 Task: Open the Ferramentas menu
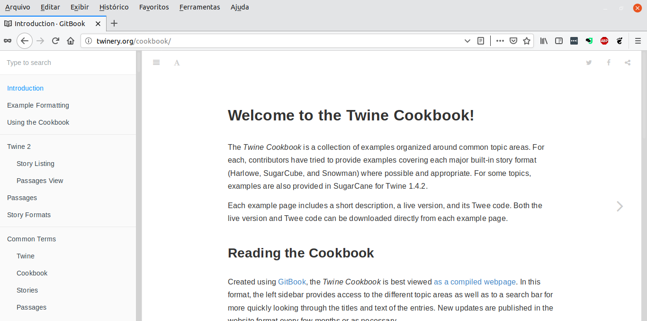199,7
